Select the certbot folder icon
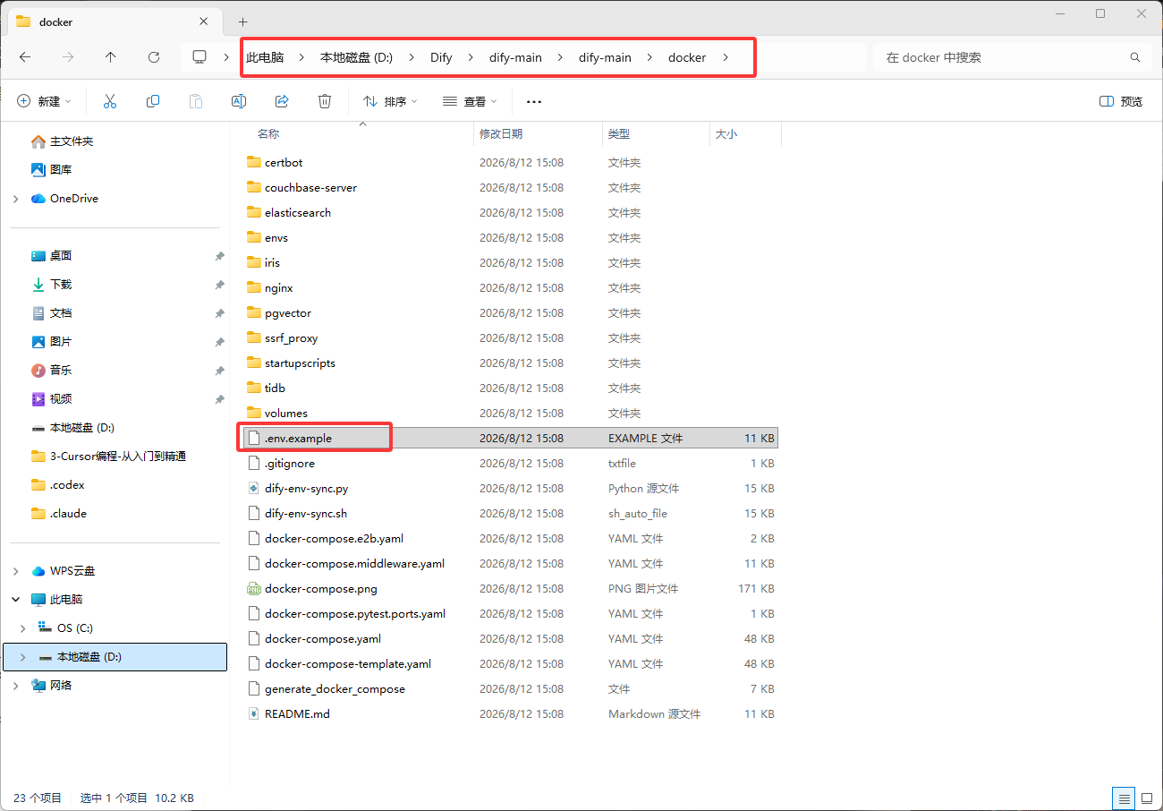This screenshot has height=811, width=1163. coord(253,163)
